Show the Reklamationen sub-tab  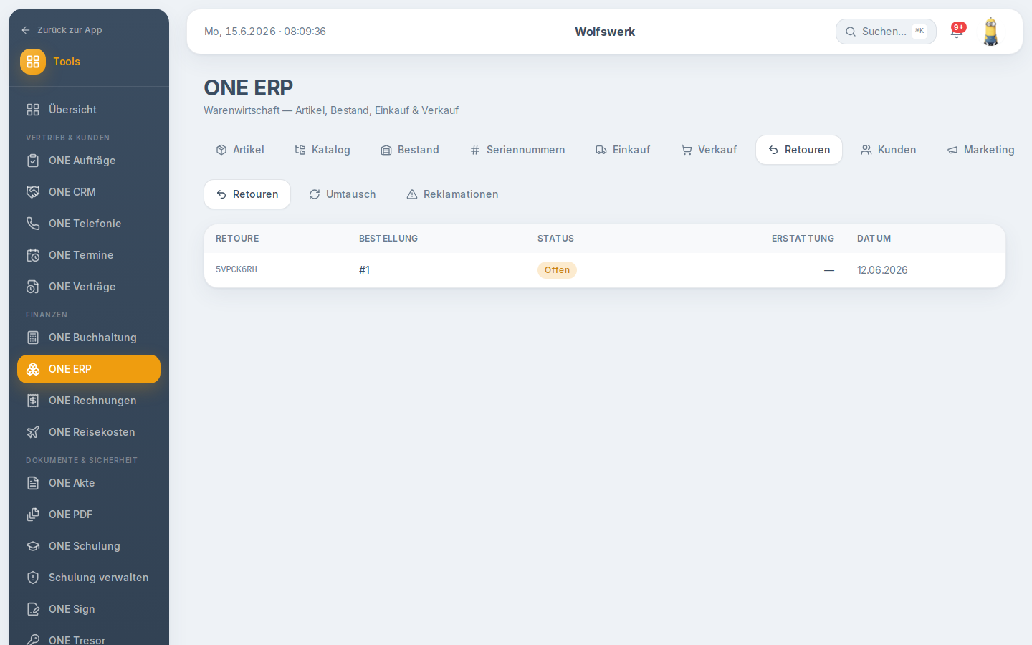[452, 194]
